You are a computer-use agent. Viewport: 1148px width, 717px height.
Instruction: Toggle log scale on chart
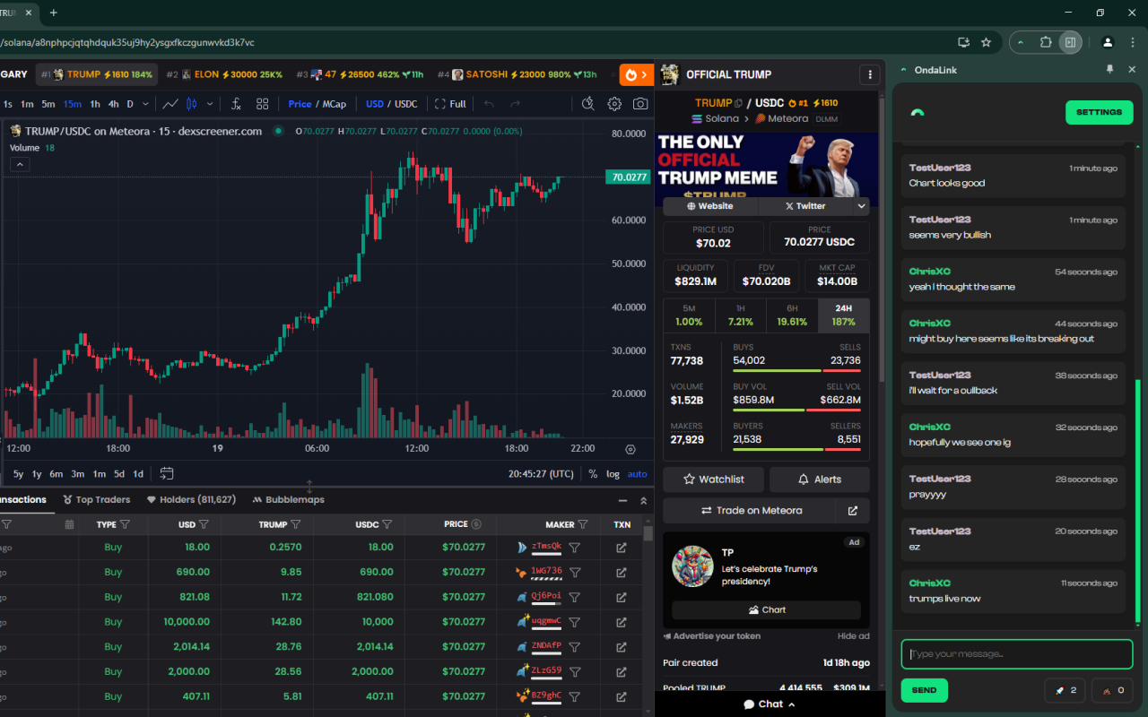coord(613,474)
